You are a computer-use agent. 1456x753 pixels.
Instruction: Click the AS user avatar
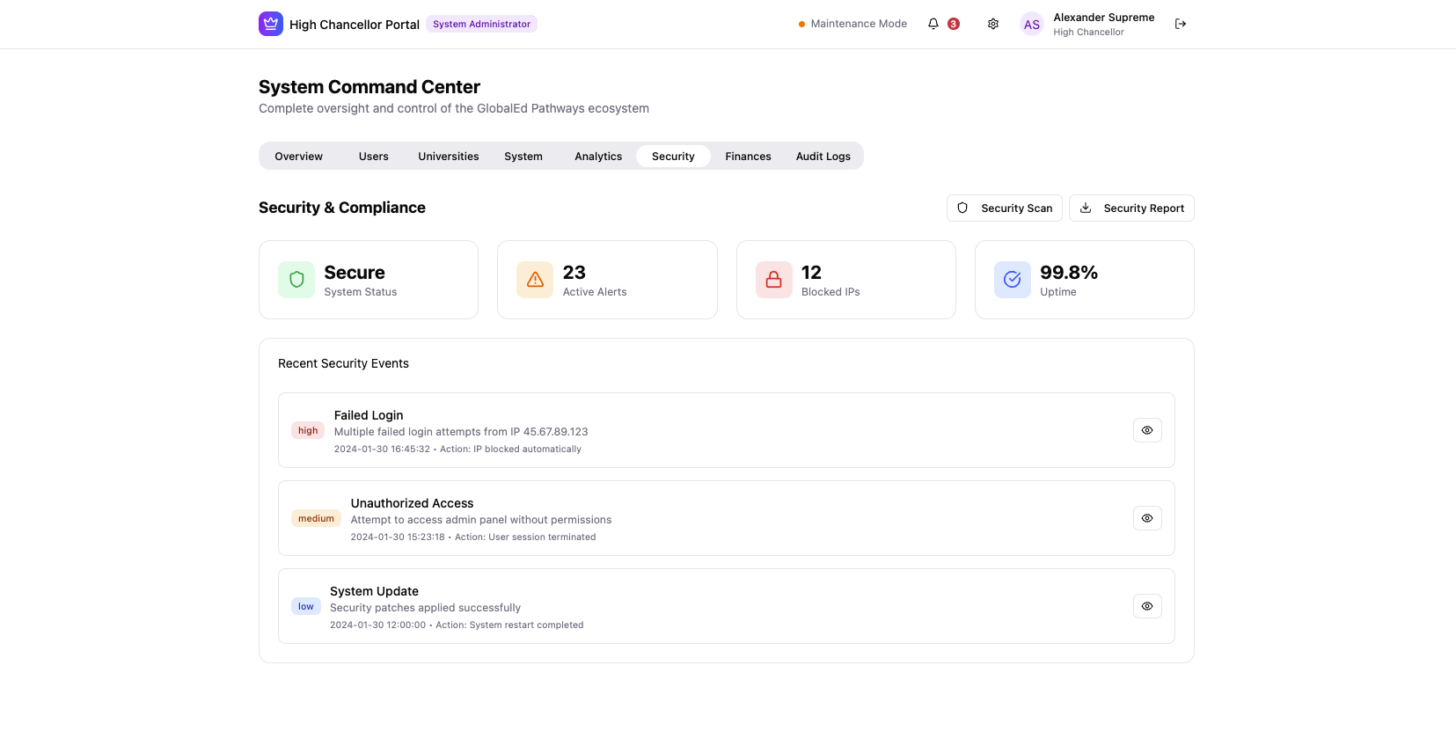click(1031, 25)
